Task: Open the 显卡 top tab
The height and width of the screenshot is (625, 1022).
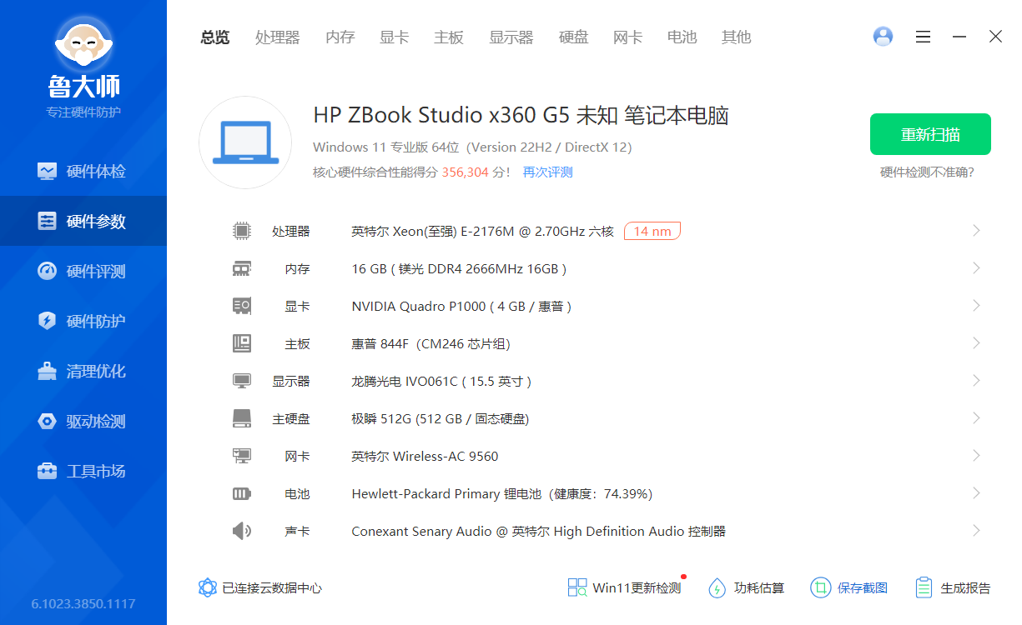Action: [394, 37]
